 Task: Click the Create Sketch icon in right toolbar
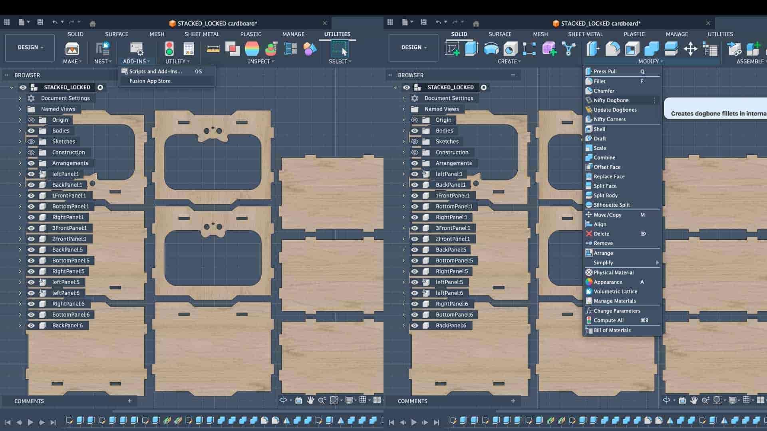click(x=453, y=49)
